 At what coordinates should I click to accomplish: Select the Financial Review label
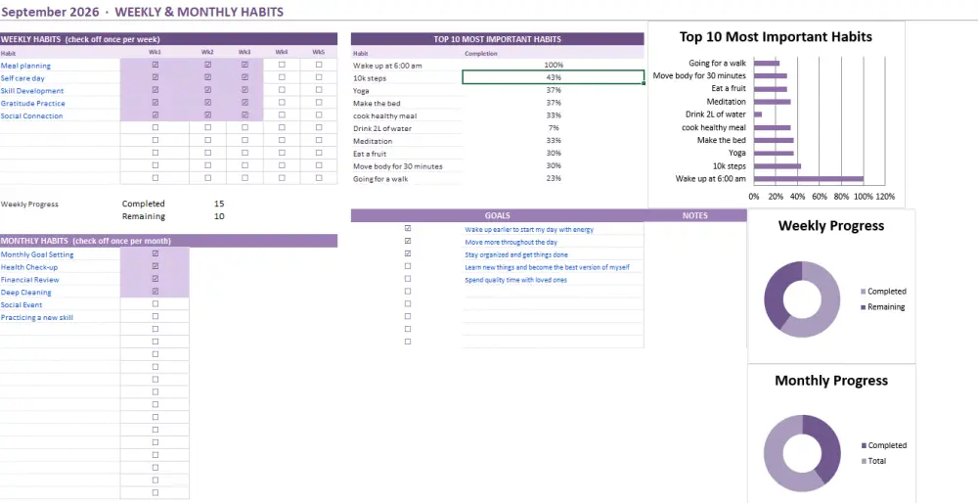coord(30,280)
